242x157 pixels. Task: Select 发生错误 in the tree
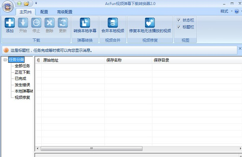click(22, 85)
